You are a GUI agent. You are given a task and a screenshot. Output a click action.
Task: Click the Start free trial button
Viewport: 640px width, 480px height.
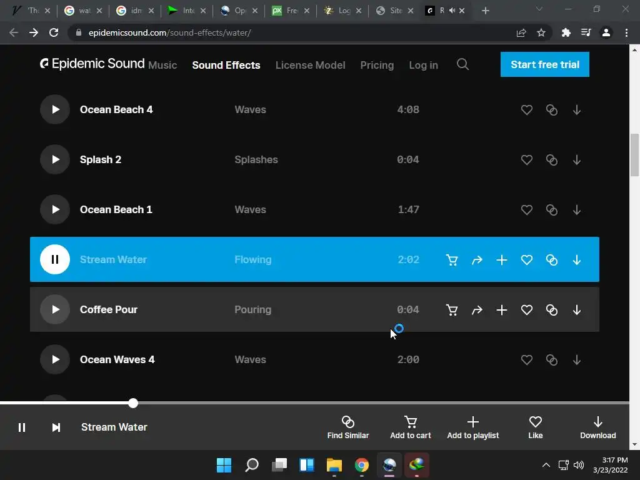(x=545, y=64)
